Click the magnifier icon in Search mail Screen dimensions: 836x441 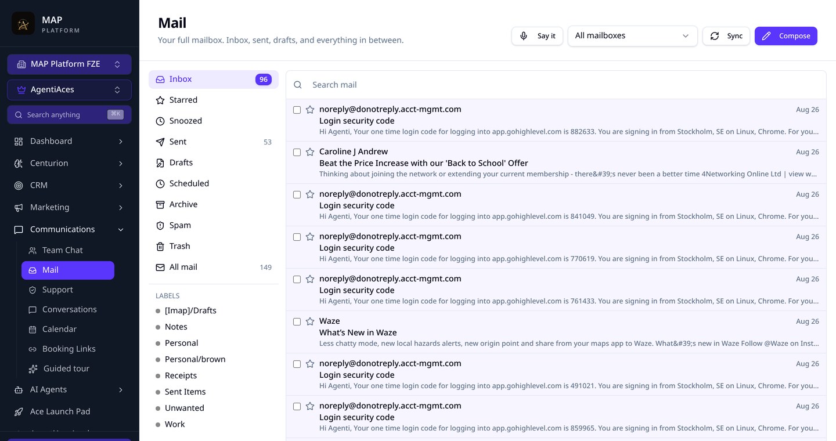coord(298,85)
